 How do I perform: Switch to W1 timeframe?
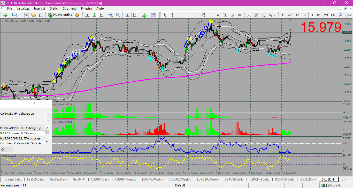click(x=326, y=15)
